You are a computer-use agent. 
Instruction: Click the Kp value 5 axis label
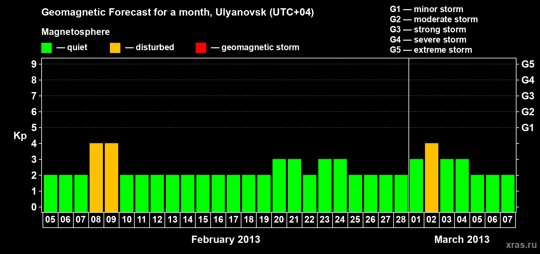coord(34,128)
